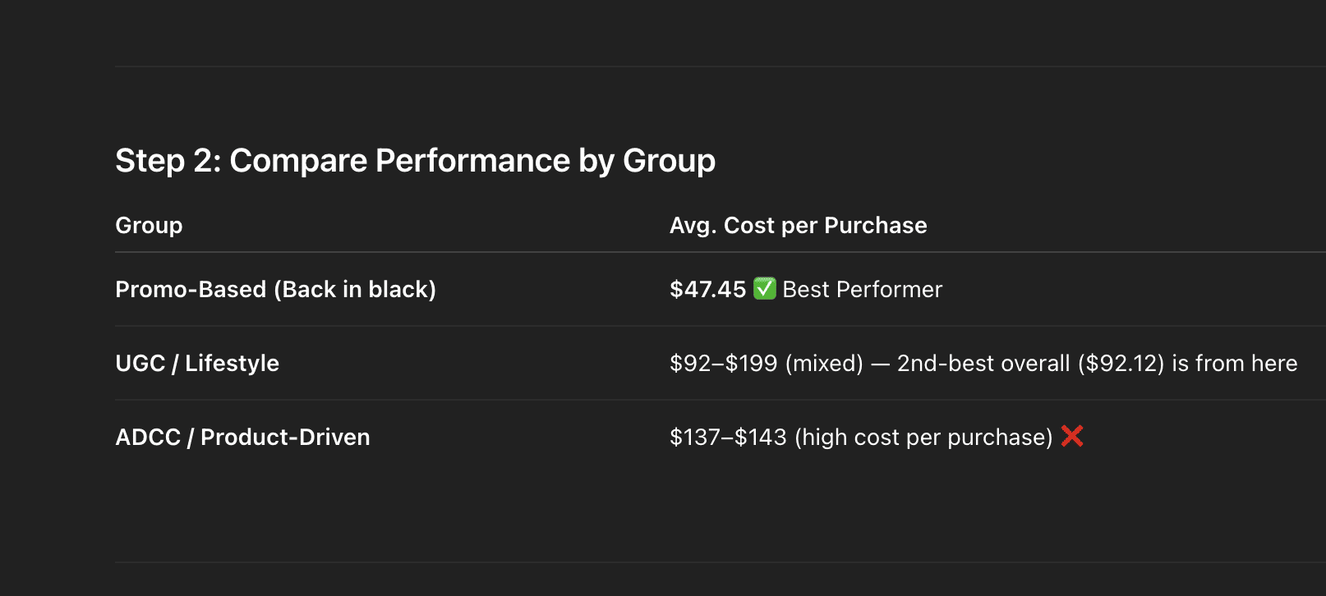This screenshot has height=596, width=1326.
Task: Click the 'ADCC / Product-Driven' row label
Action: [242, 438]
